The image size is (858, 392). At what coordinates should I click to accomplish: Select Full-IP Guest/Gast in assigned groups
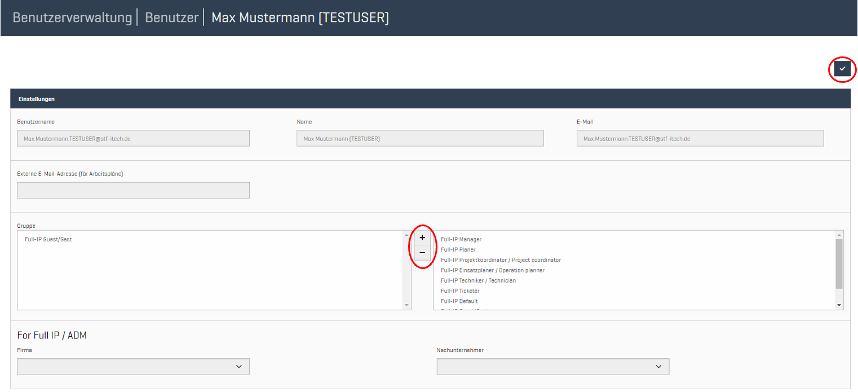(48, 239)
